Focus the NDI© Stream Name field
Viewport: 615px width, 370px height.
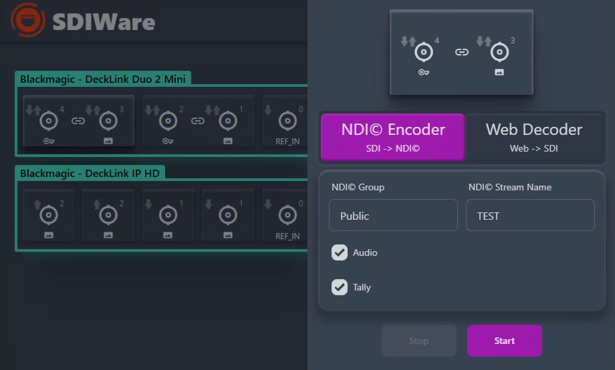point(530,215)
